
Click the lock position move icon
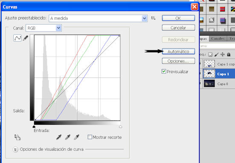point(222,54)
